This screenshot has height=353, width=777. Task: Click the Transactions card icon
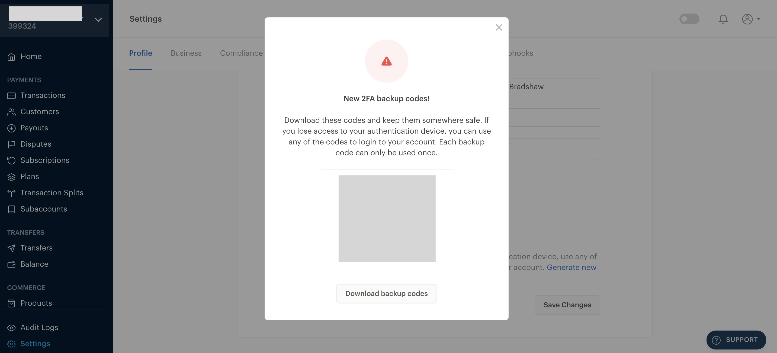[11, 95]
